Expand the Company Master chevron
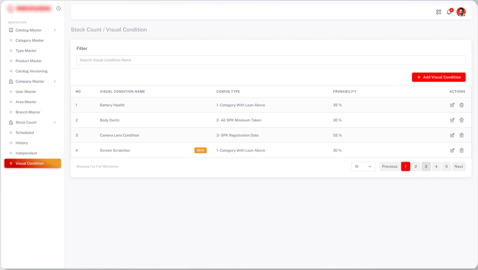The image size is (478, 270). pyautogui.click(x=55, y=82)
